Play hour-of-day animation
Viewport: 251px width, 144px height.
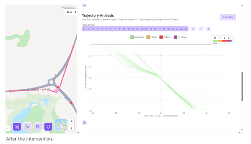[208, 29]
